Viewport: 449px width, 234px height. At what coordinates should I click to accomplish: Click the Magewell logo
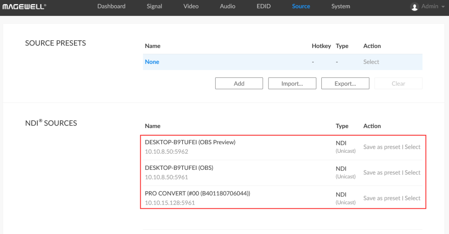click(x=24, y=6)
